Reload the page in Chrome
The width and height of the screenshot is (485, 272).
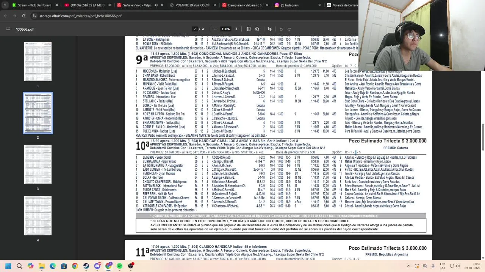23,16
